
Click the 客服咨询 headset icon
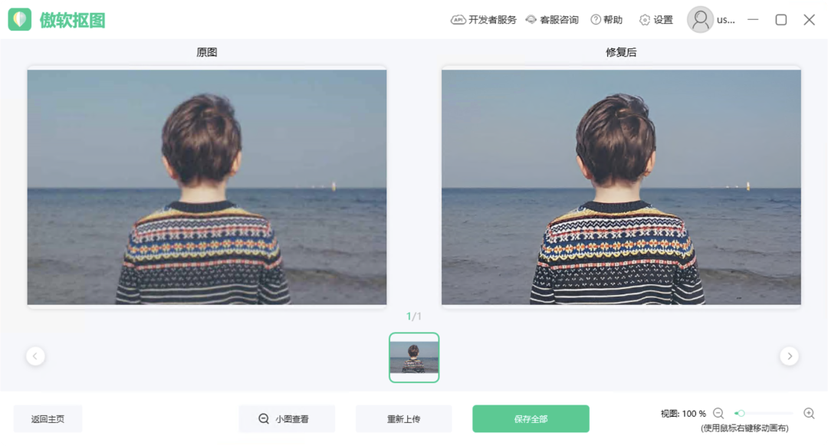click(x=531, y=19)
